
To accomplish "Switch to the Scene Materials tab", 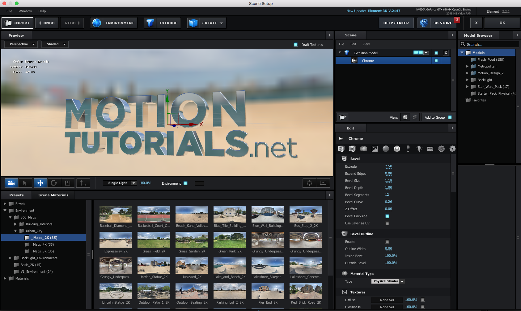I will pyautogui.click(x=53, y=195).
